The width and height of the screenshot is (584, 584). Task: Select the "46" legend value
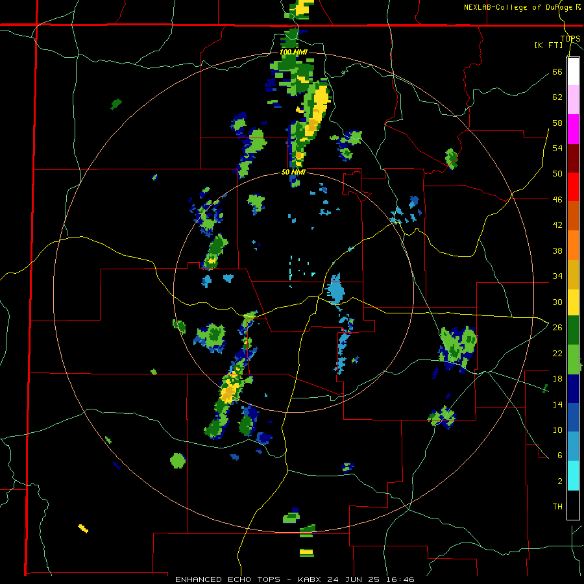(x=557, y=200)
